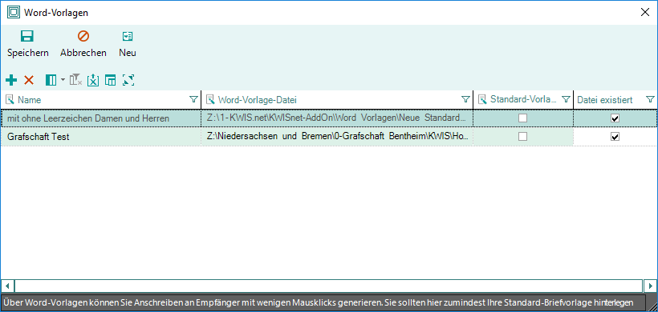Image resolution: width=658 pixels, height=312 pixels.
Task: Click the horizontal scrollbar left arrow
Action: (x=7, y=286)
